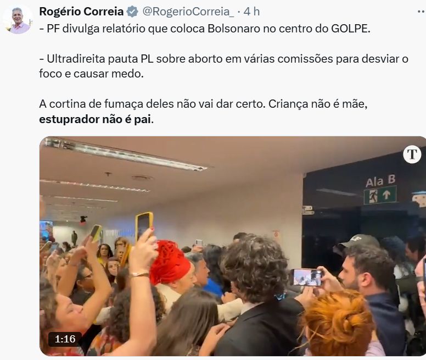The width and height of the screenshot is (426, 360).
Task: Click the yellow phone held up in the video
Action: [x=144, y=226]
